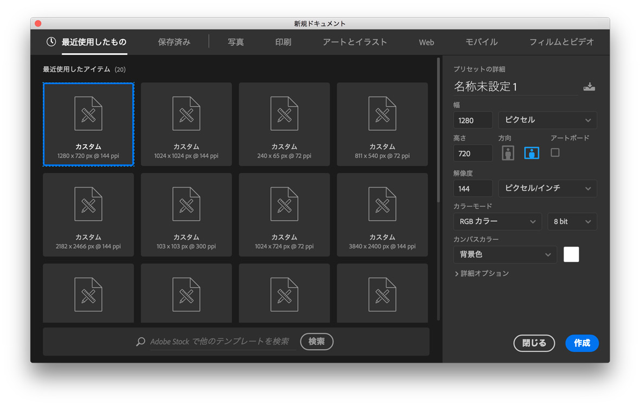Enable the アートボード checkbox
Screen dimensions: 640x406
tap(554, 153)
